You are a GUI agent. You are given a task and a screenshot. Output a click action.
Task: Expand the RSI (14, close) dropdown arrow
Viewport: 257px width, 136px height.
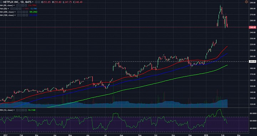click(14, 110)
